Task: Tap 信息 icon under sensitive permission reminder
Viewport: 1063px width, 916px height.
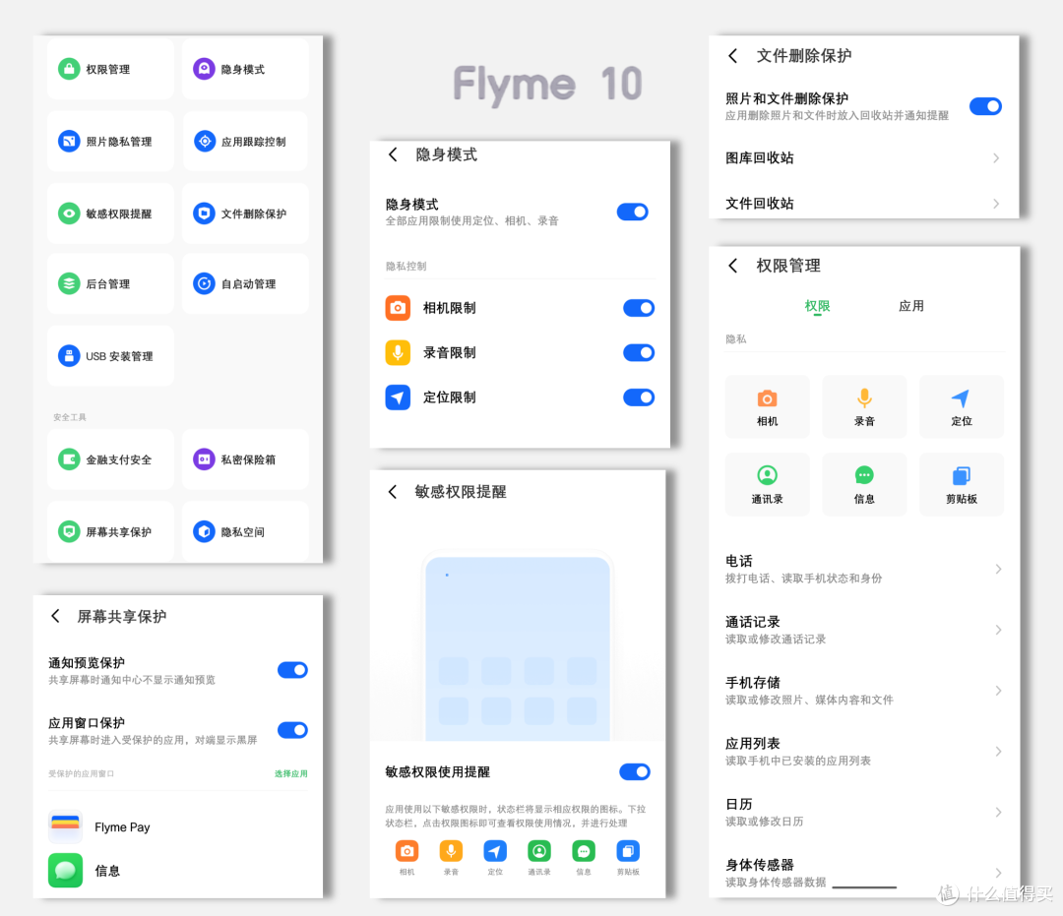Action: pyautogui.click(x=584, y=851)
